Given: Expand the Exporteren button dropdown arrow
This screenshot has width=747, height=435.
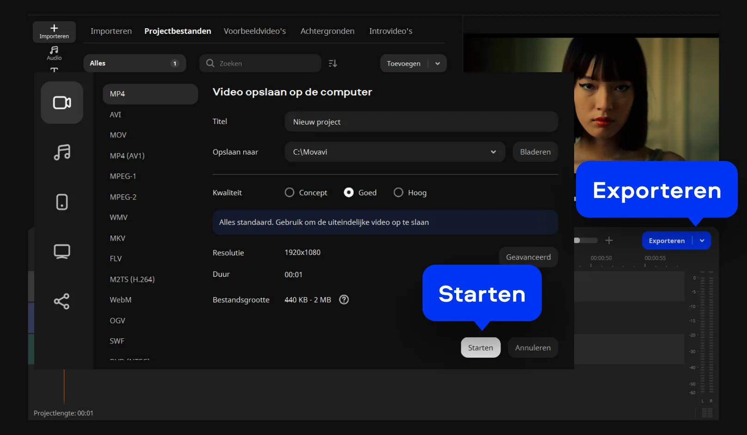Looking at the screenshot, I should 702,241.
